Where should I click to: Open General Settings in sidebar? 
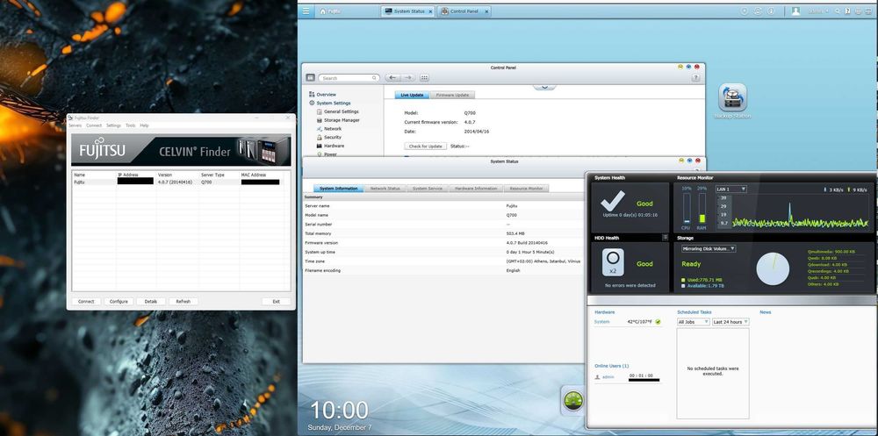338,111
